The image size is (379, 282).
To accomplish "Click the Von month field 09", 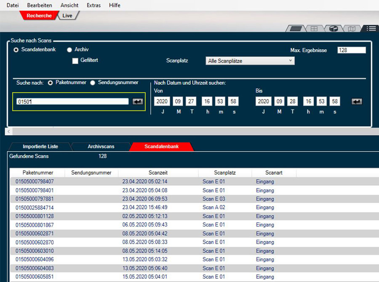I will 178,101.
